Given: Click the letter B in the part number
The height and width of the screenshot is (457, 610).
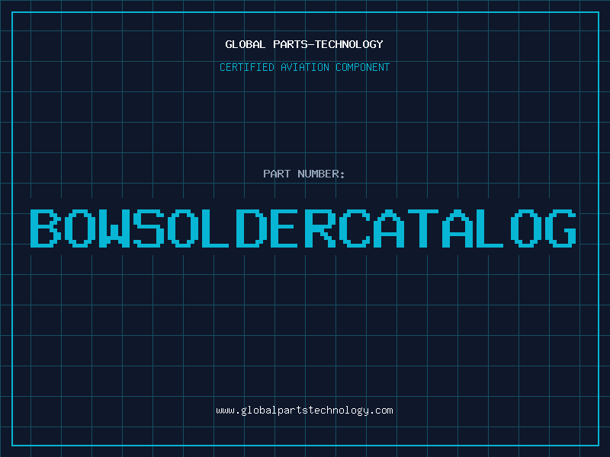Looking at the screenshot, I should [x=47, y=228].
